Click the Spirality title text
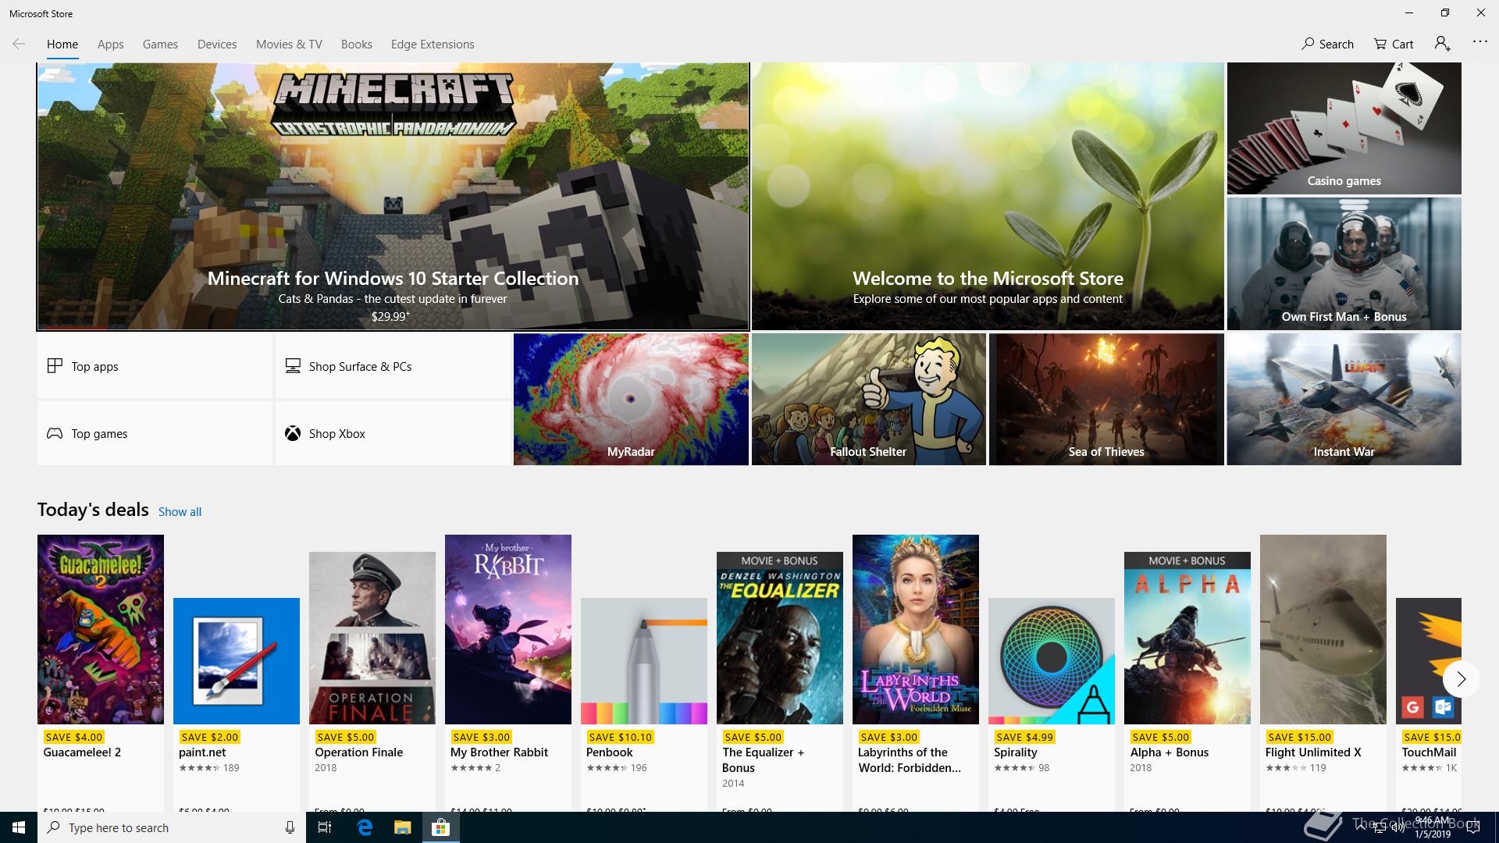The image size is (1499, 843). tap(1015, 752)
